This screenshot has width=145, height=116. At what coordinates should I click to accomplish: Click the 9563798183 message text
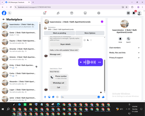pos(54,72)
